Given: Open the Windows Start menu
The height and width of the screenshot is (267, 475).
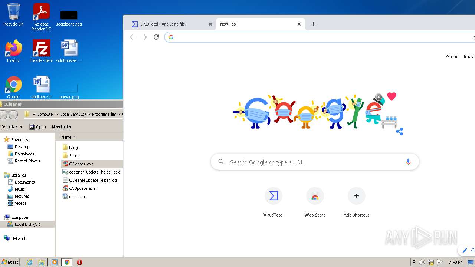Looking at the screenshot, I should (10, 262).
